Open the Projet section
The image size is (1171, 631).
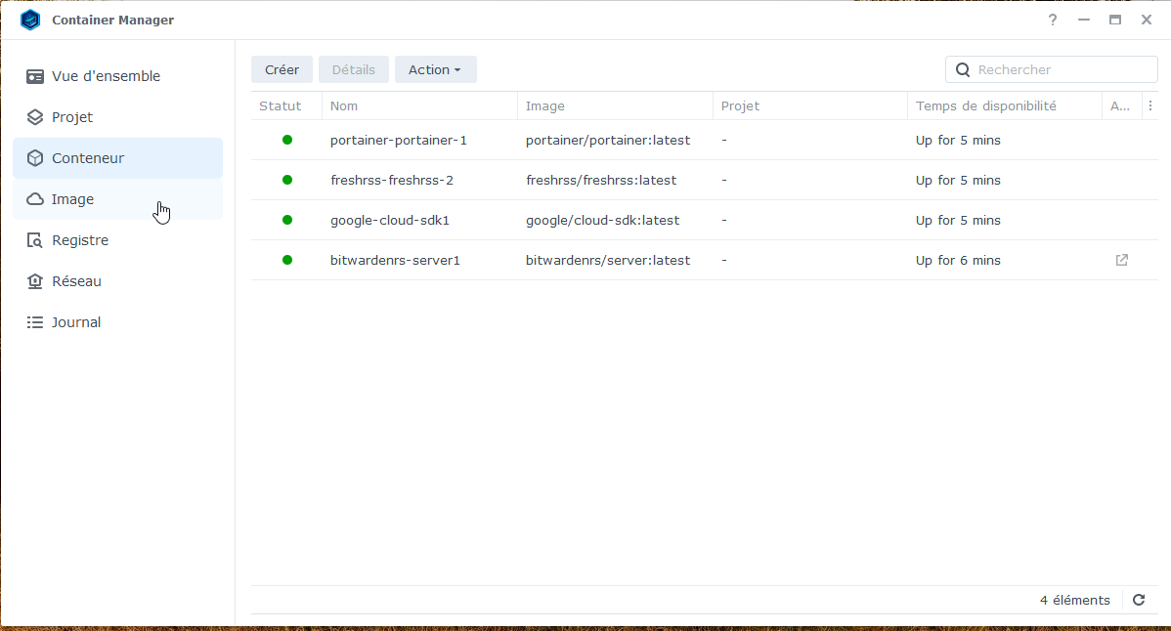(x=118, y=117)
